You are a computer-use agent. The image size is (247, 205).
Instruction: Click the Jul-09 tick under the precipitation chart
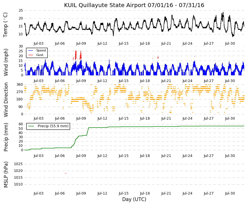point(81,156)
